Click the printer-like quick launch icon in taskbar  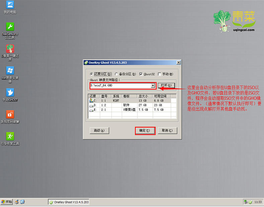(17, 202)
